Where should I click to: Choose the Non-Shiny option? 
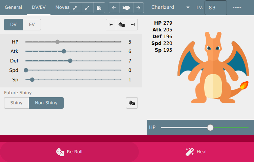click(46, 103)
